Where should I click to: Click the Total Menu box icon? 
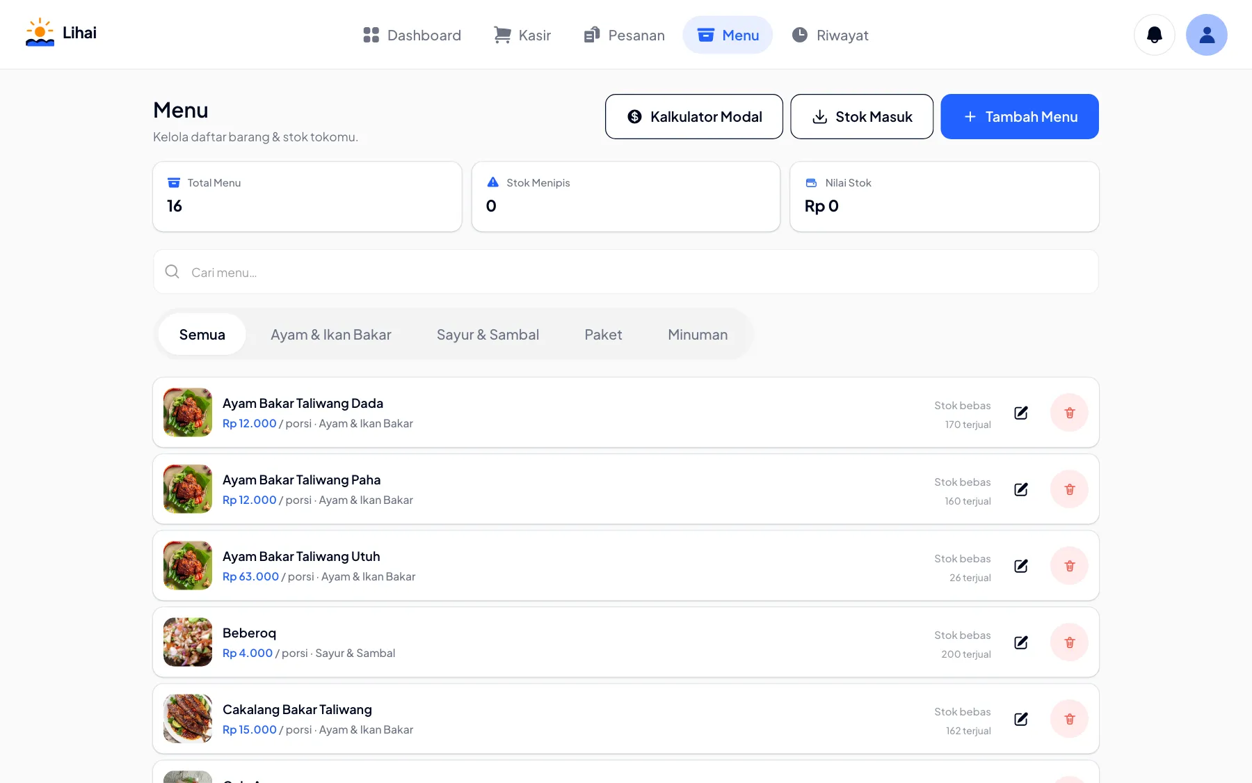(x=174, y=182)
